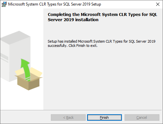Close the setup window with X
This screenshot has width=163, height=124.
click(158, 4)
